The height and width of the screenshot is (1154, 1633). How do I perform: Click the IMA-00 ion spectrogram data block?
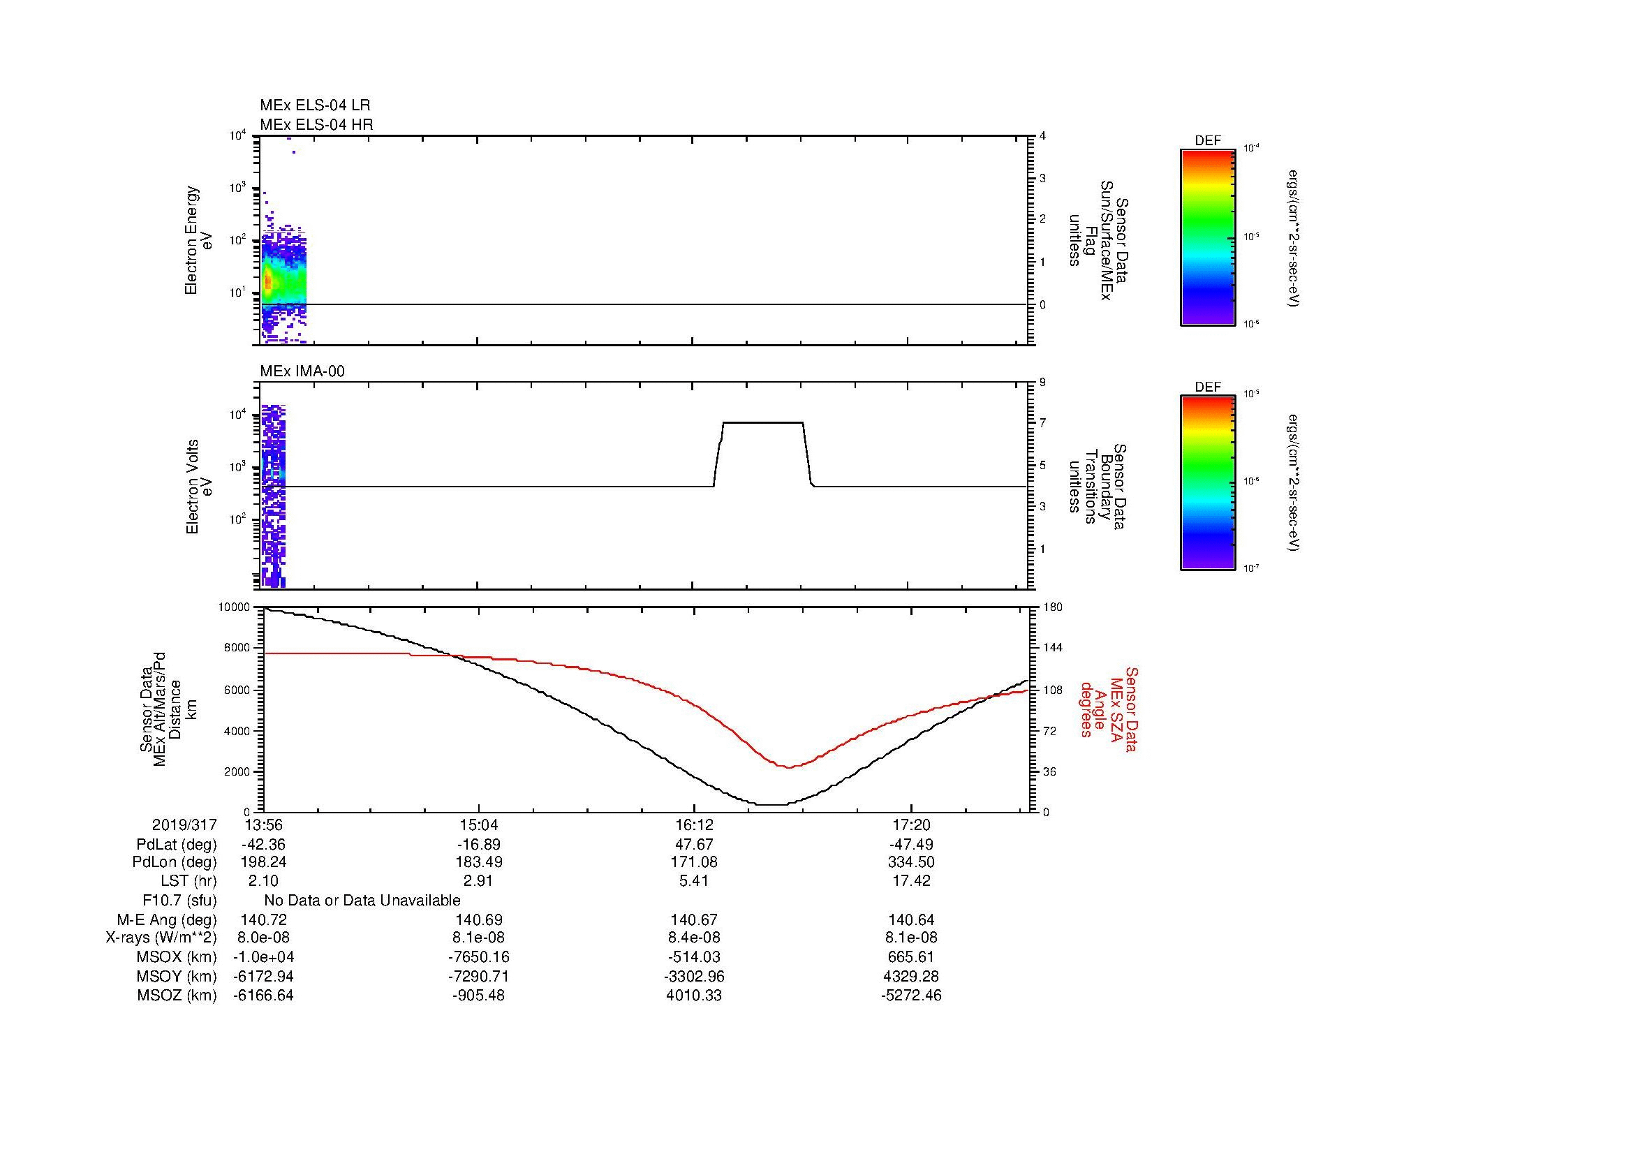(273, 496)
